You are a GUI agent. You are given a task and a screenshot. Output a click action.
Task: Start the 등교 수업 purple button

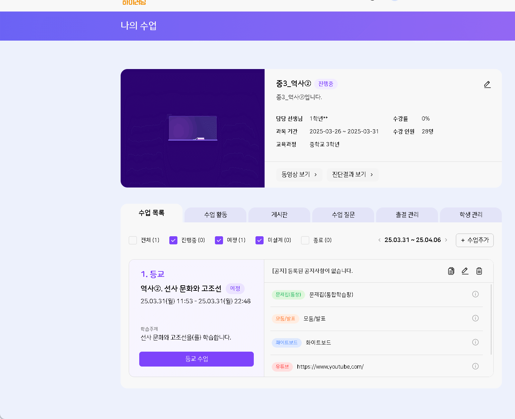click(x=196, y=359)
